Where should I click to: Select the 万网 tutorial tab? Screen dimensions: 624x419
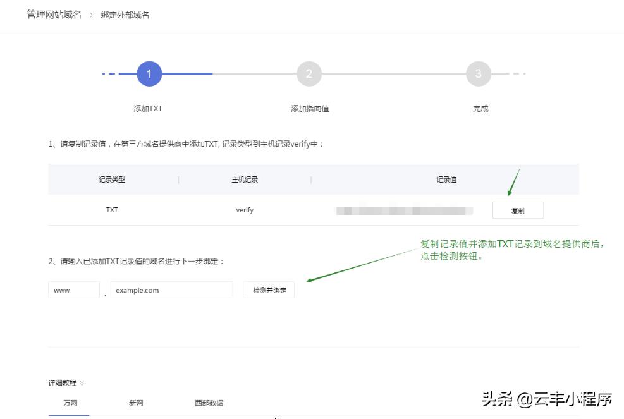click(69, 403)
